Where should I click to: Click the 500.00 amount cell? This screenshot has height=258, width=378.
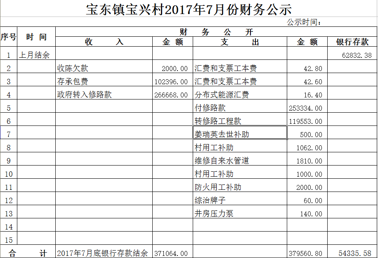307,133
